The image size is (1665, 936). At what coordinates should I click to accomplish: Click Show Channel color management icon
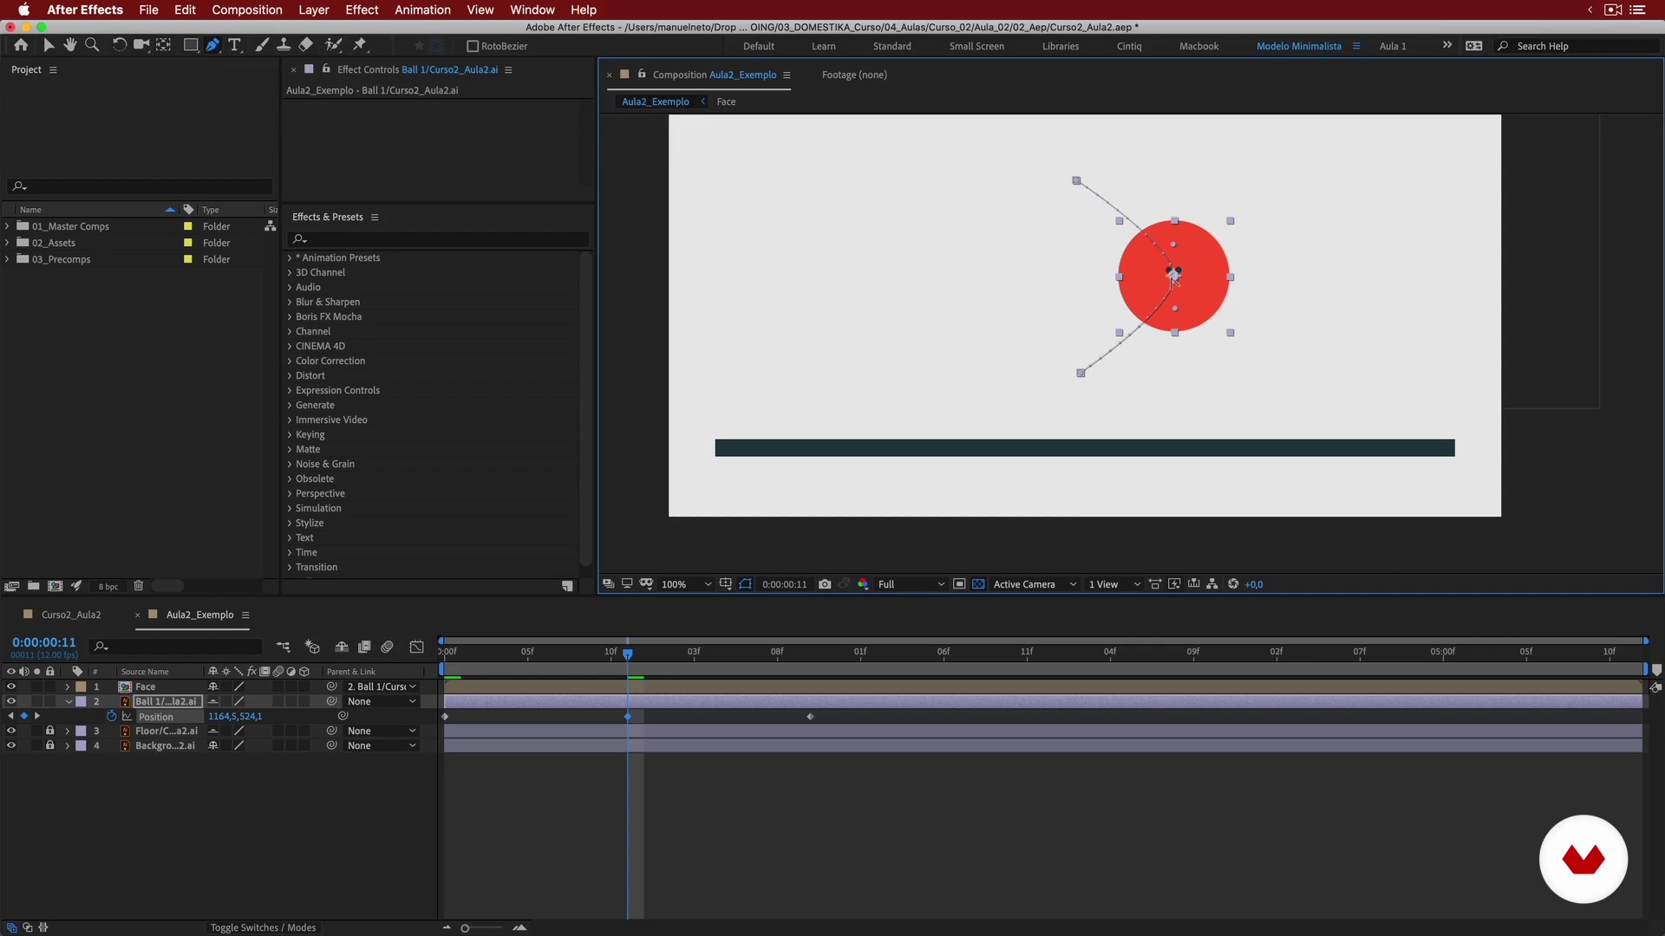(x=863, y=584)
